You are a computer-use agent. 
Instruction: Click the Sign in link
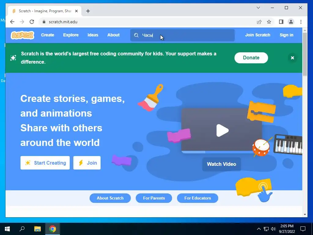[x=286, y=35]
